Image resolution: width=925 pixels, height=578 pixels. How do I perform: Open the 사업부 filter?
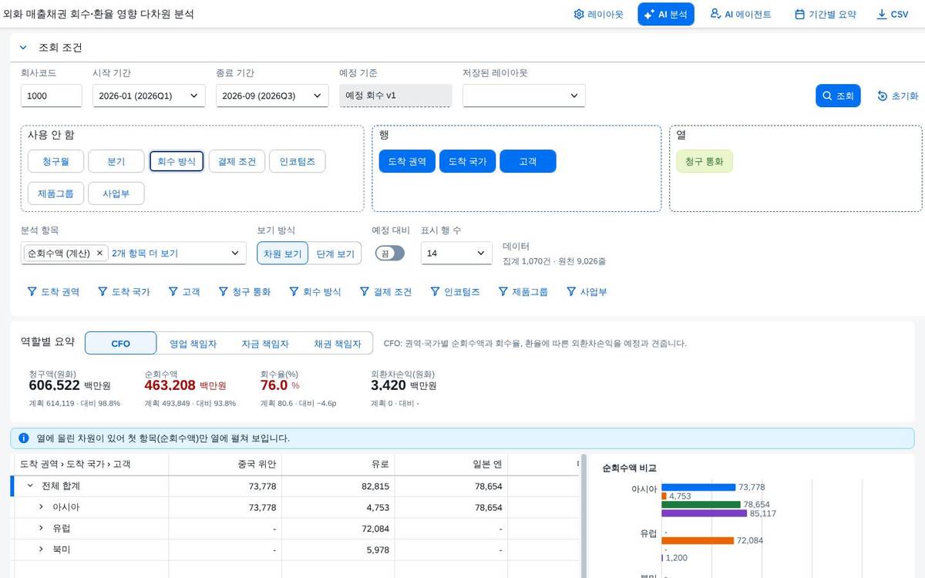[587, 292]
